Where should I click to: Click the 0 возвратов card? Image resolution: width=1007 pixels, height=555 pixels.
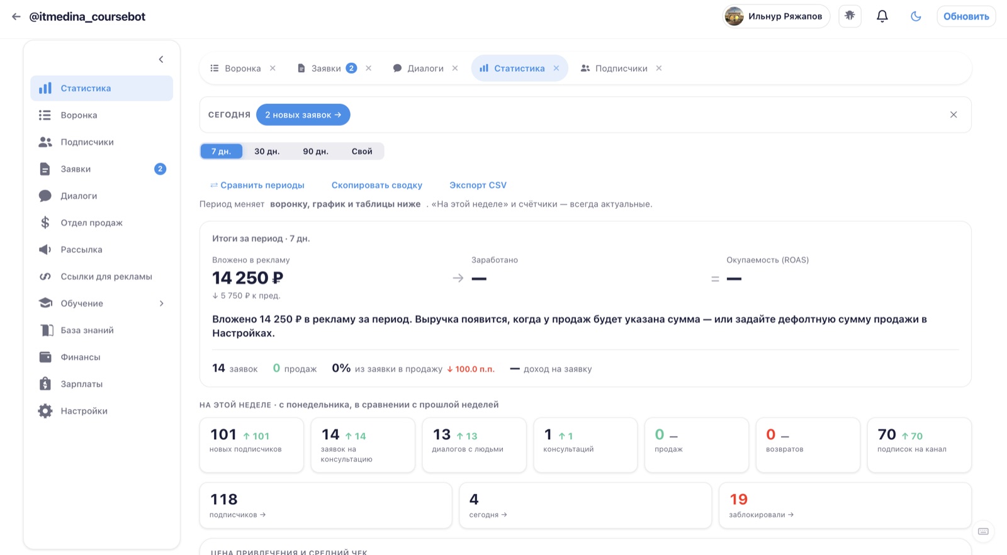tap(808, 445)
